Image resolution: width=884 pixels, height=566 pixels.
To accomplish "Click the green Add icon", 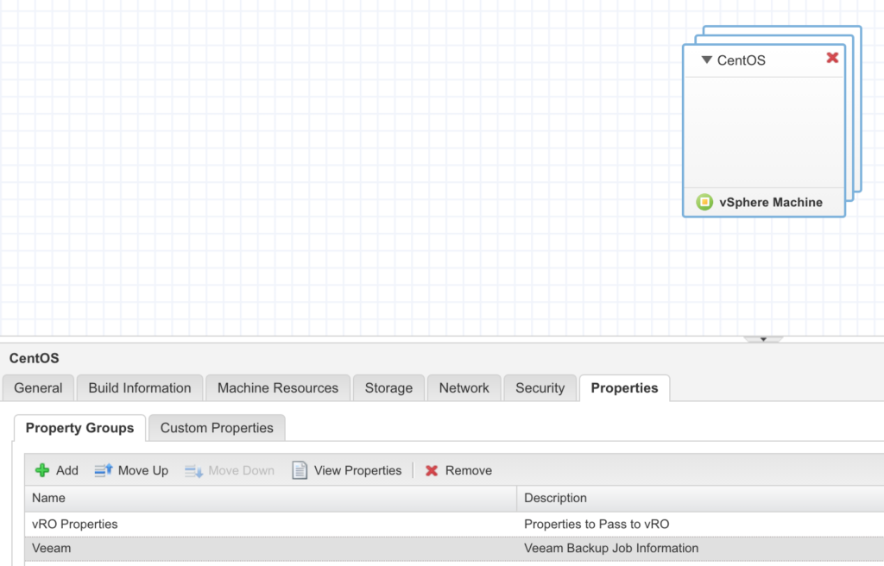I will pos(42,470).
